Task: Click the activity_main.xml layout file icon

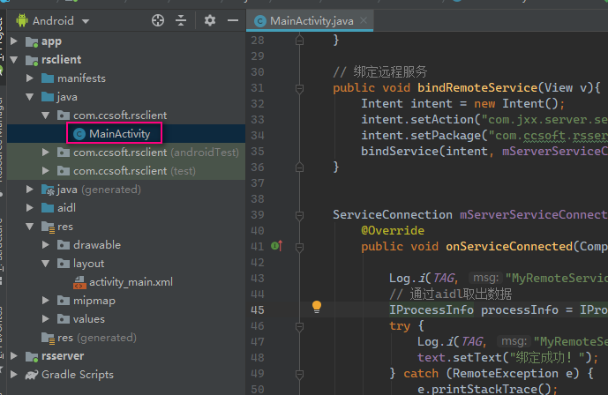Action: (x=79, y=282)
